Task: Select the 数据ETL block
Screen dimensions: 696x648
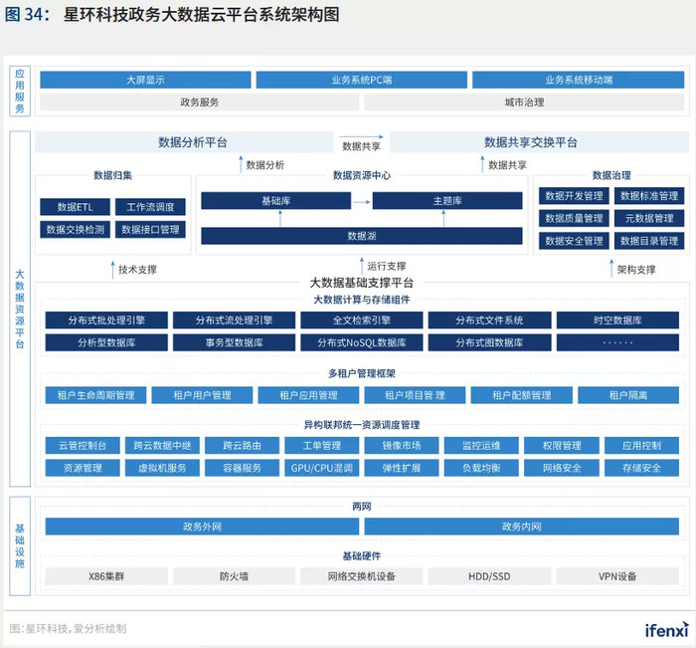Action: pos(75,207)
